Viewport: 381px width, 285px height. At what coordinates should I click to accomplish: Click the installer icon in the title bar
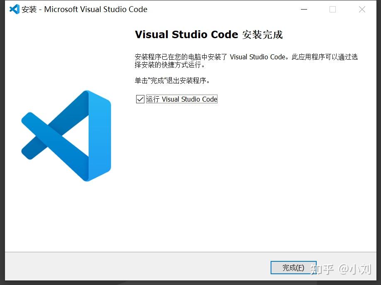click(13, 9)
